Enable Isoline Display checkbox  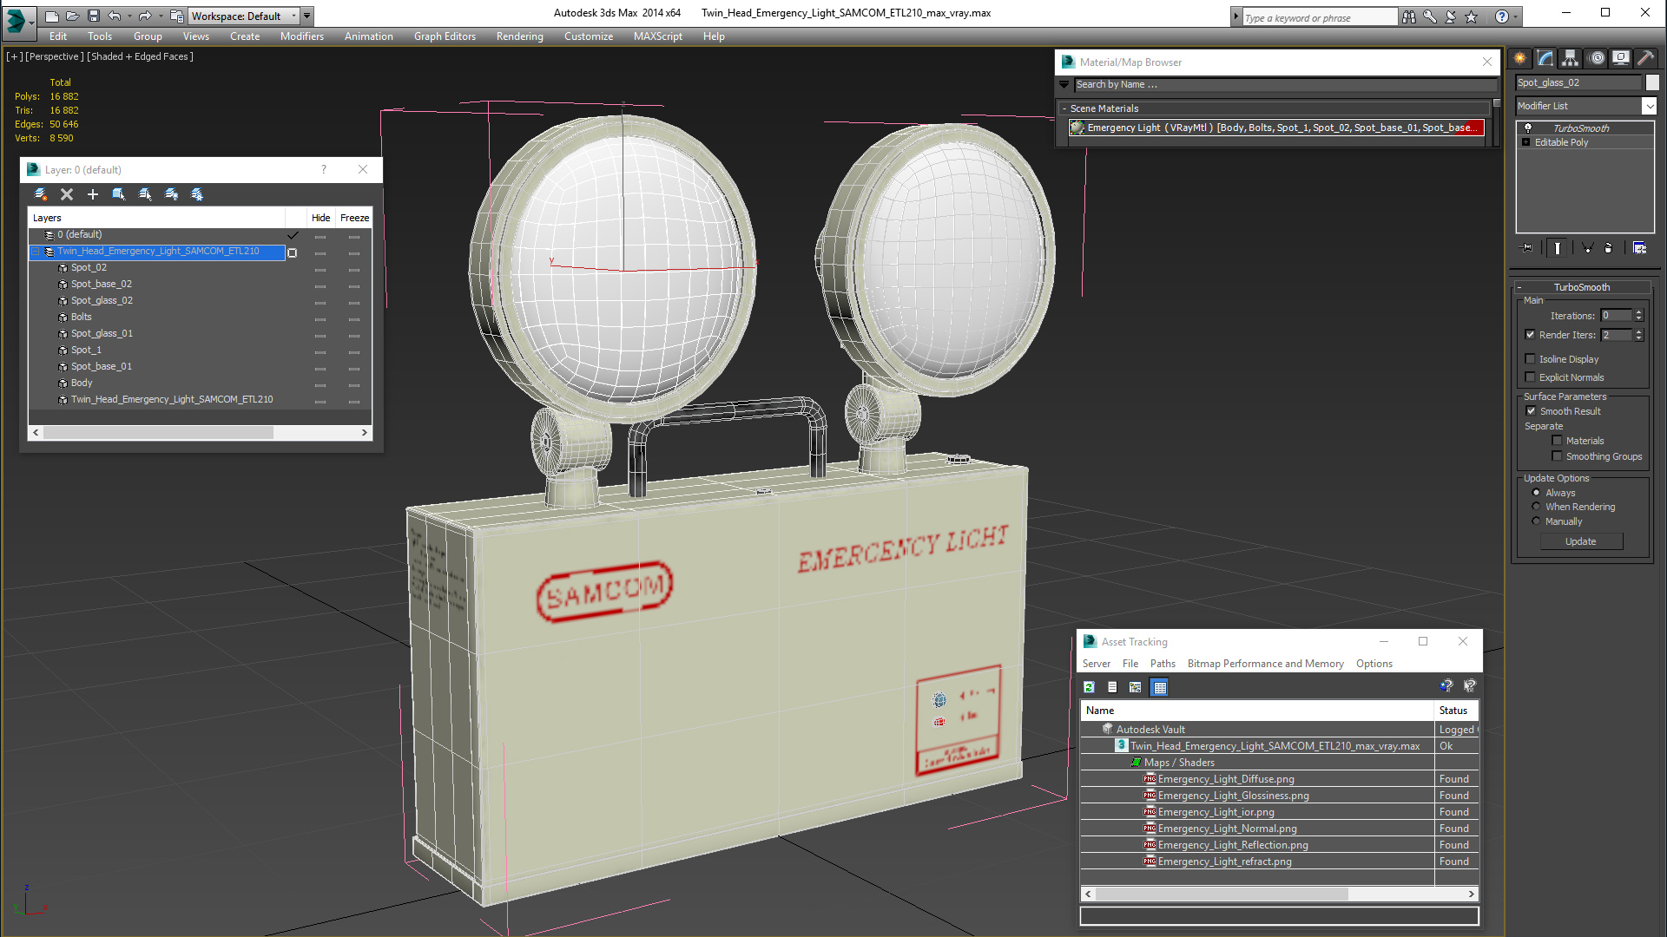point(1530,359)
